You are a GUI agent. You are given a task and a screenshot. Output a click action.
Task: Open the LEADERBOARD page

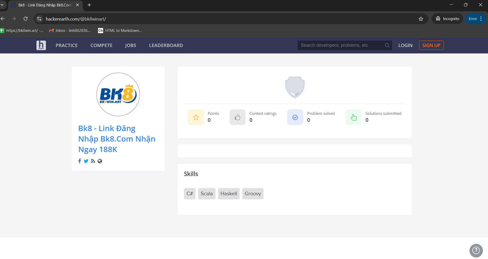(x=166, y=45)
